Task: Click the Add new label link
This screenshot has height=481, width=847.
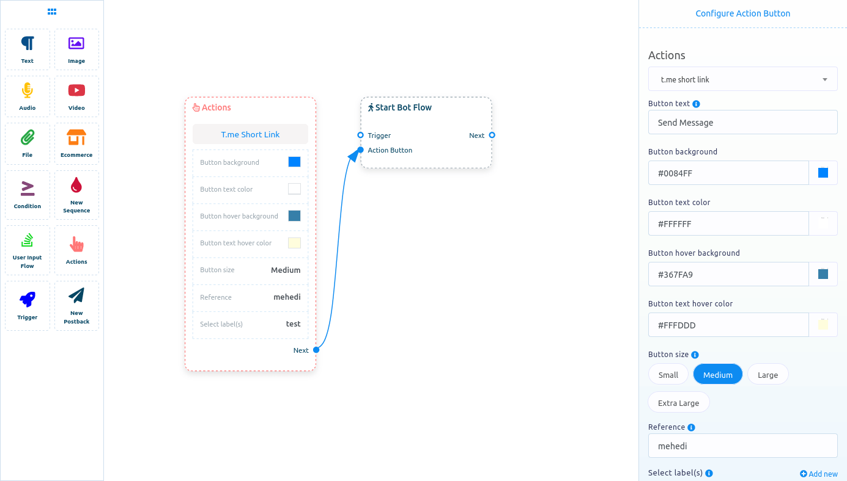Action: point(819,474)
